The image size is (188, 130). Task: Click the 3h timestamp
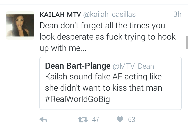[177, 14]
